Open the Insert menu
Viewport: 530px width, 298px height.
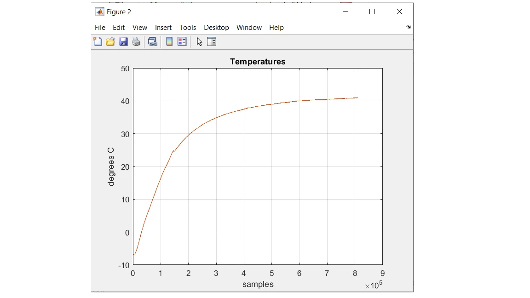163,28
